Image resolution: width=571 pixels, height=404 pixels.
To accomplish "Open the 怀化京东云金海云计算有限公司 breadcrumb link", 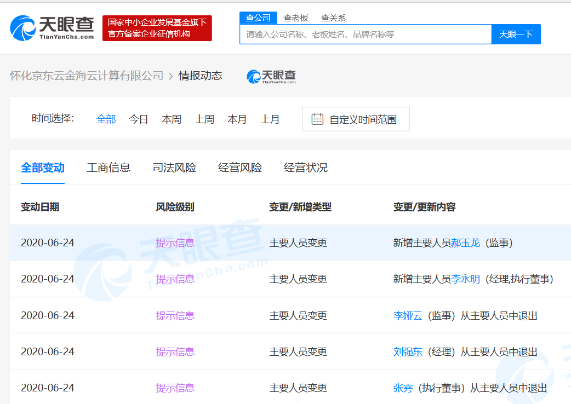I will point(87,76).
